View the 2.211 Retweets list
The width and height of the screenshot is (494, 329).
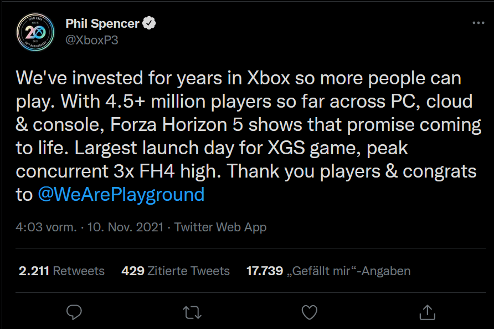61,271
